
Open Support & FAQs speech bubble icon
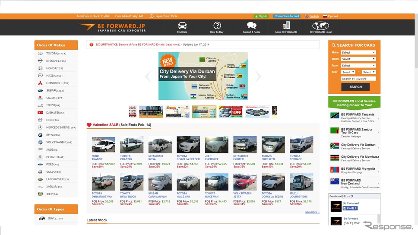click(251, 25)
